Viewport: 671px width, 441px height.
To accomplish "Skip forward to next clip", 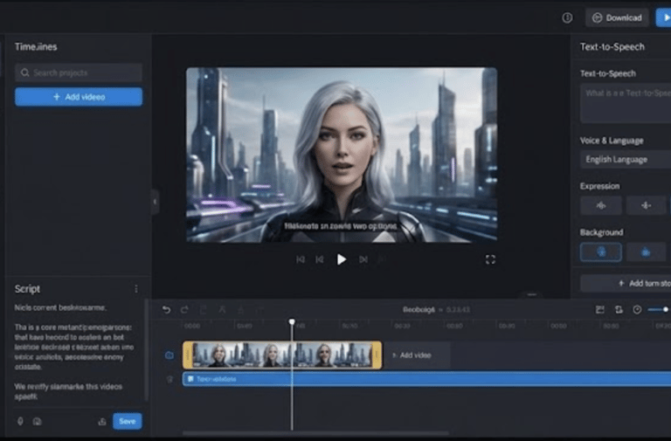I will pos(363,259).
